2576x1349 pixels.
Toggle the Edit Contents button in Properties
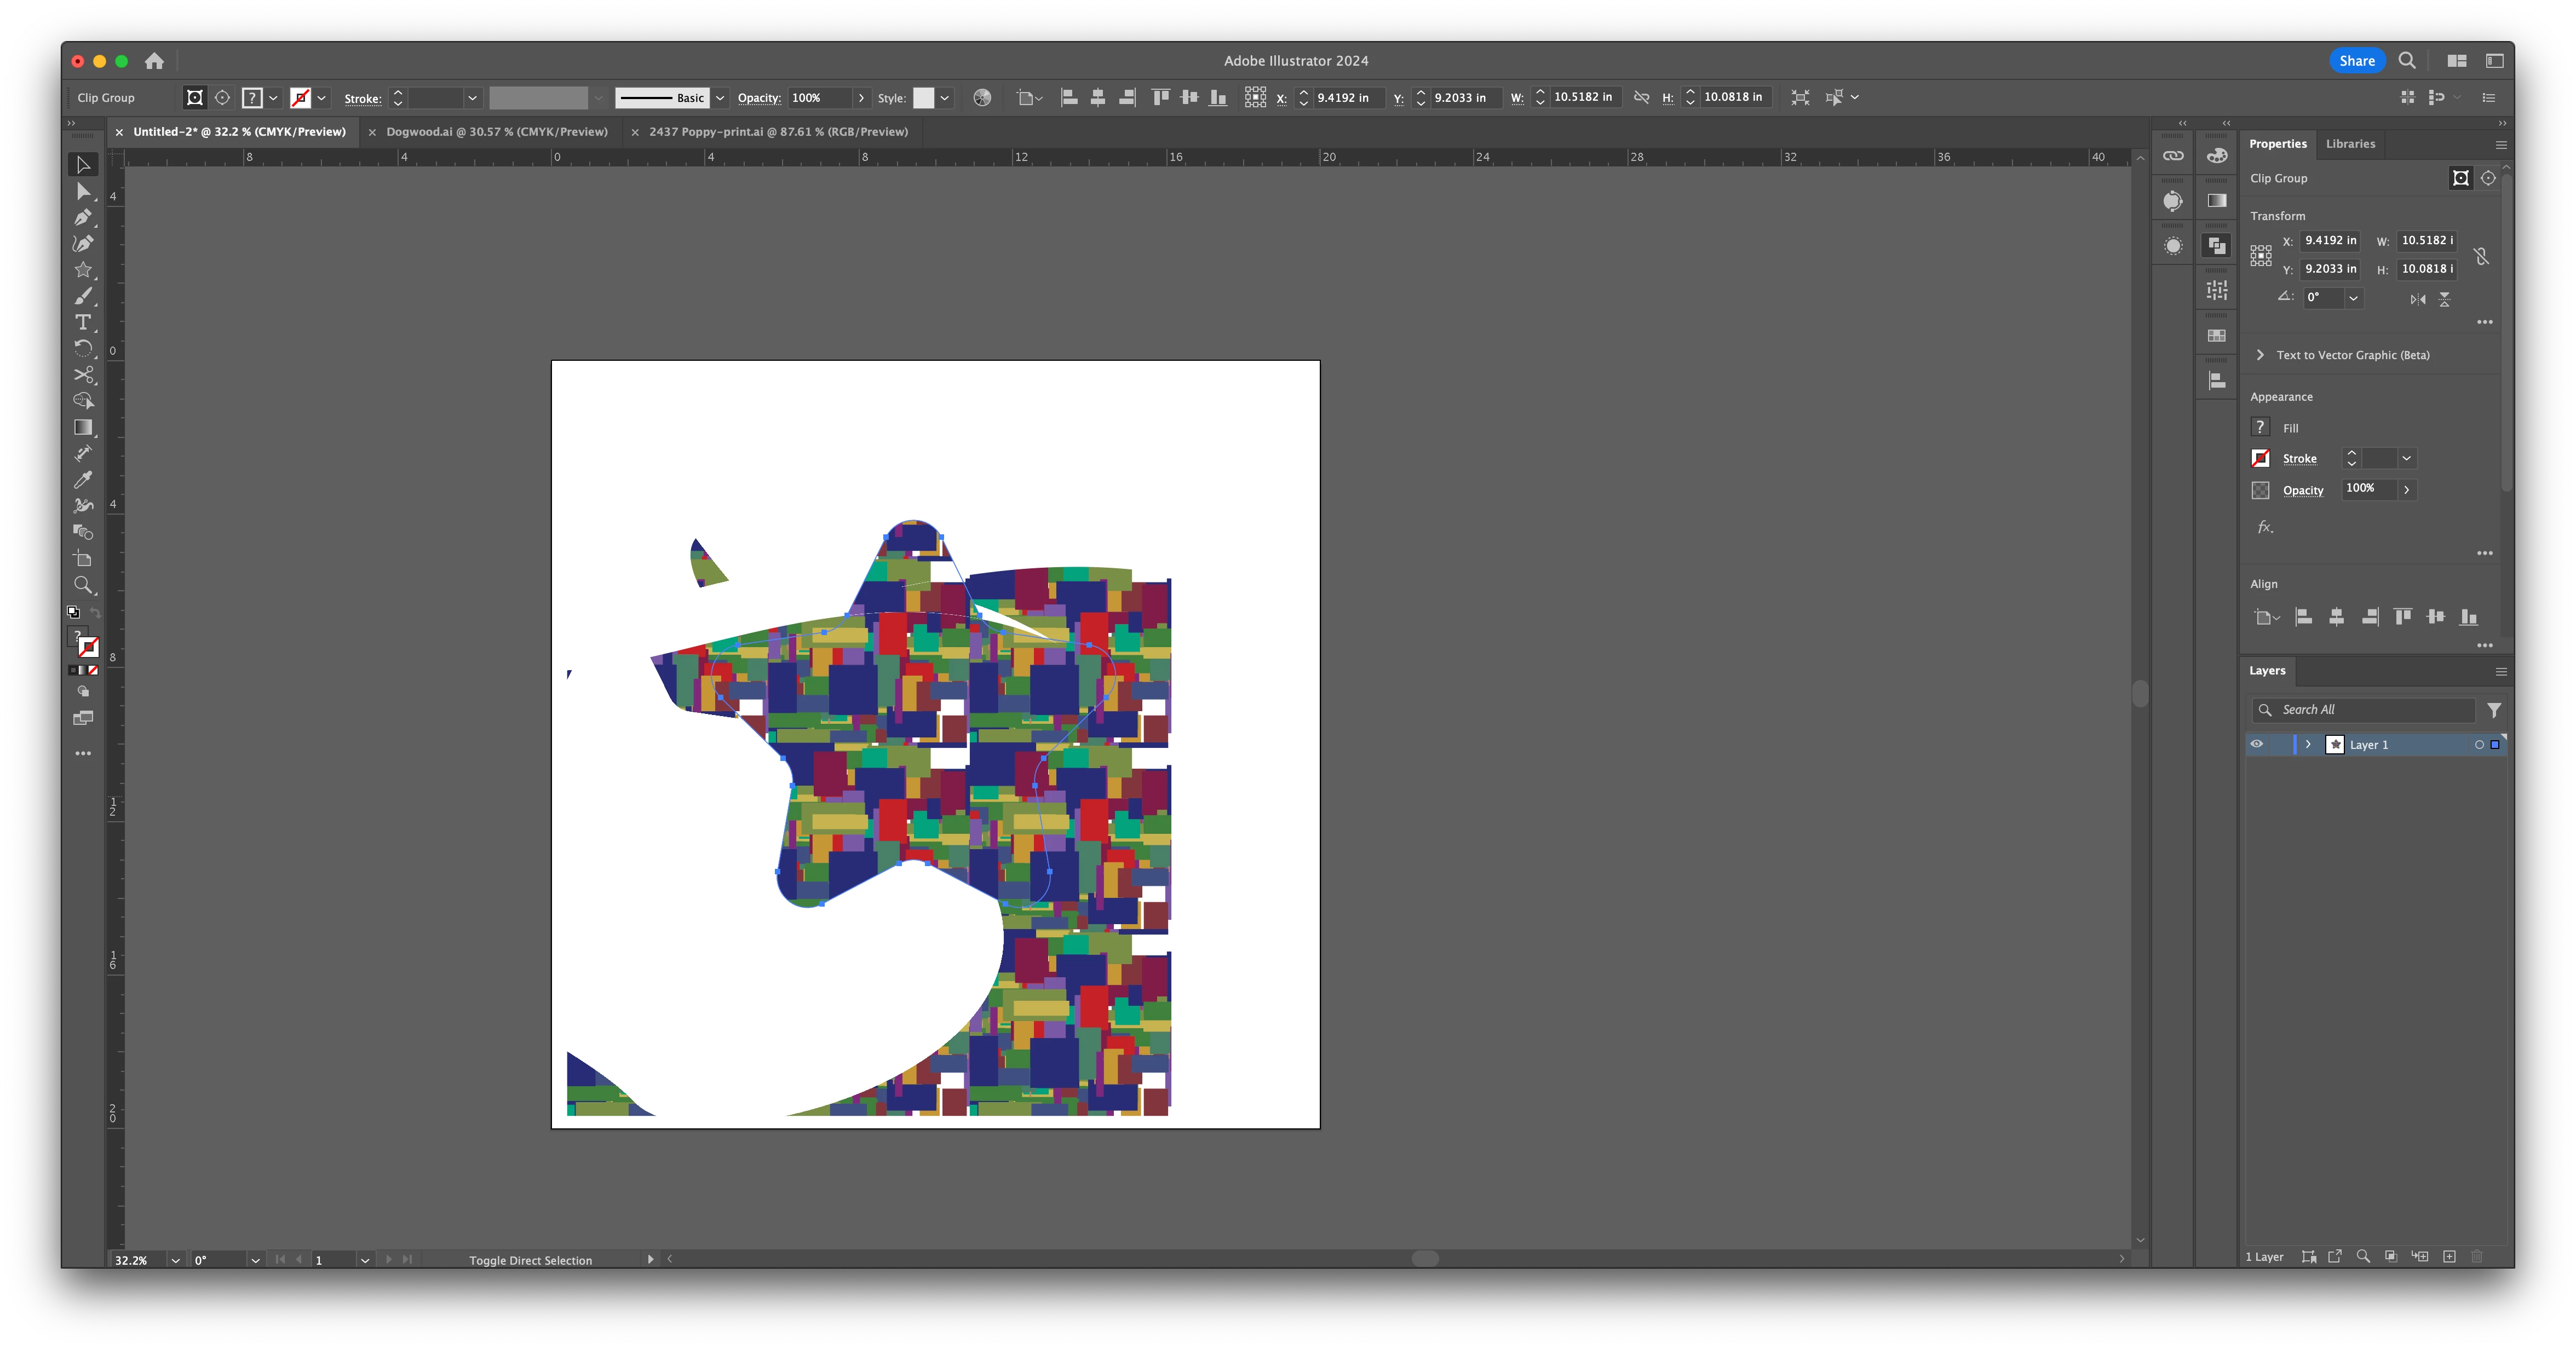tap(2488, 178)
